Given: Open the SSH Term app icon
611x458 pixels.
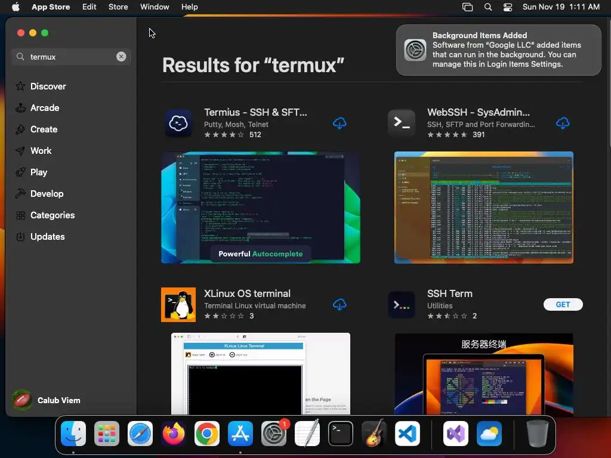Looking at the screenshot, I should (x=402, y=305).
